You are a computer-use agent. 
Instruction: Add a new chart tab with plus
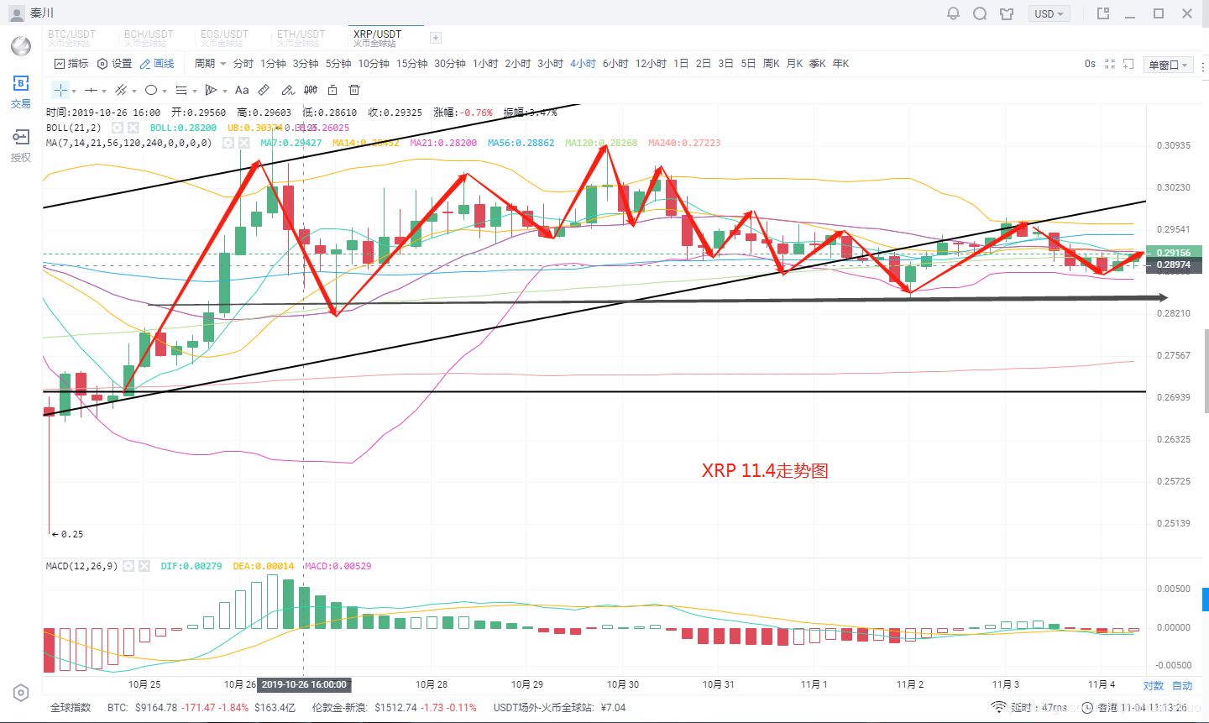click(435, 38)
